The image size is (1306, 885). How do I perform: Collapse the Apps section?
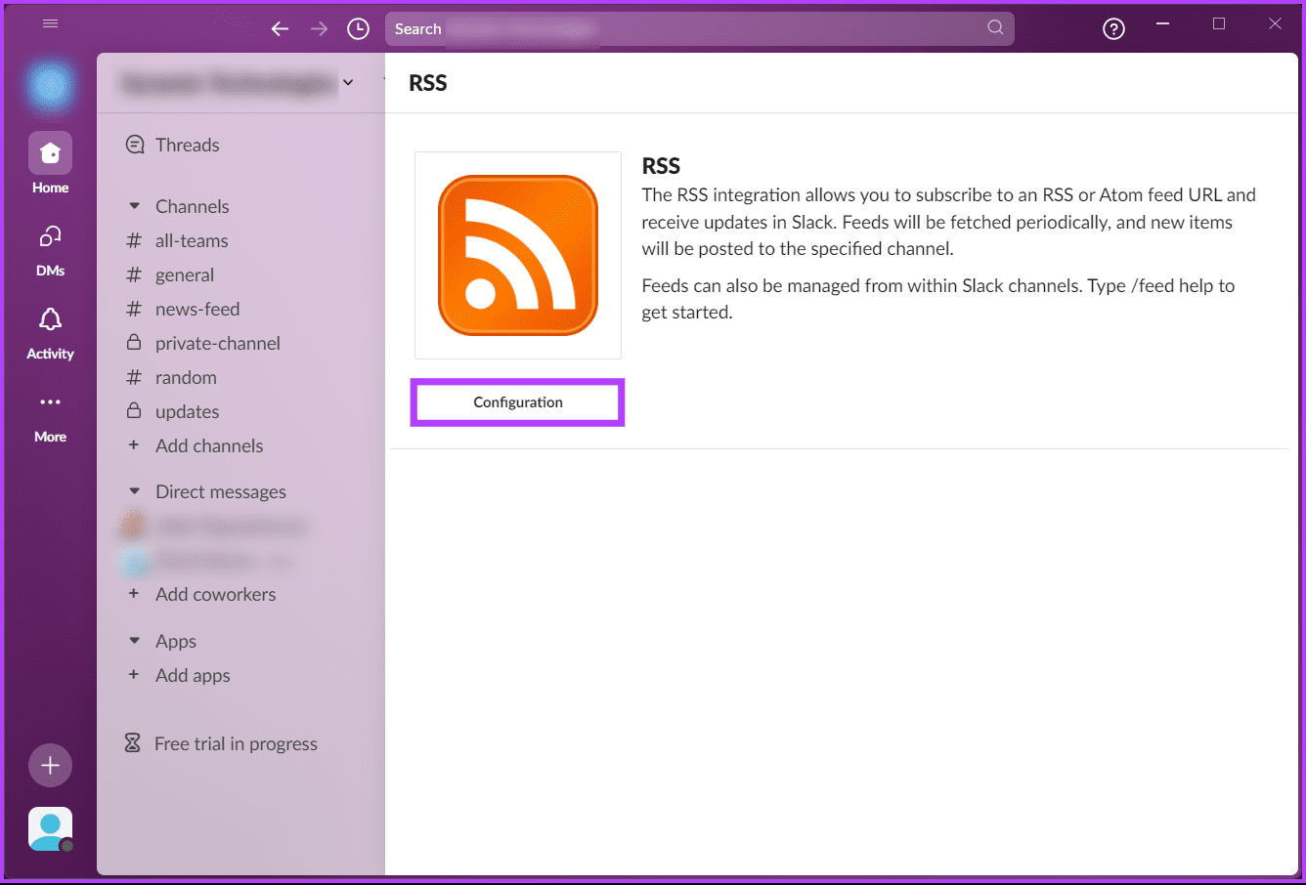tap(135, 641)
